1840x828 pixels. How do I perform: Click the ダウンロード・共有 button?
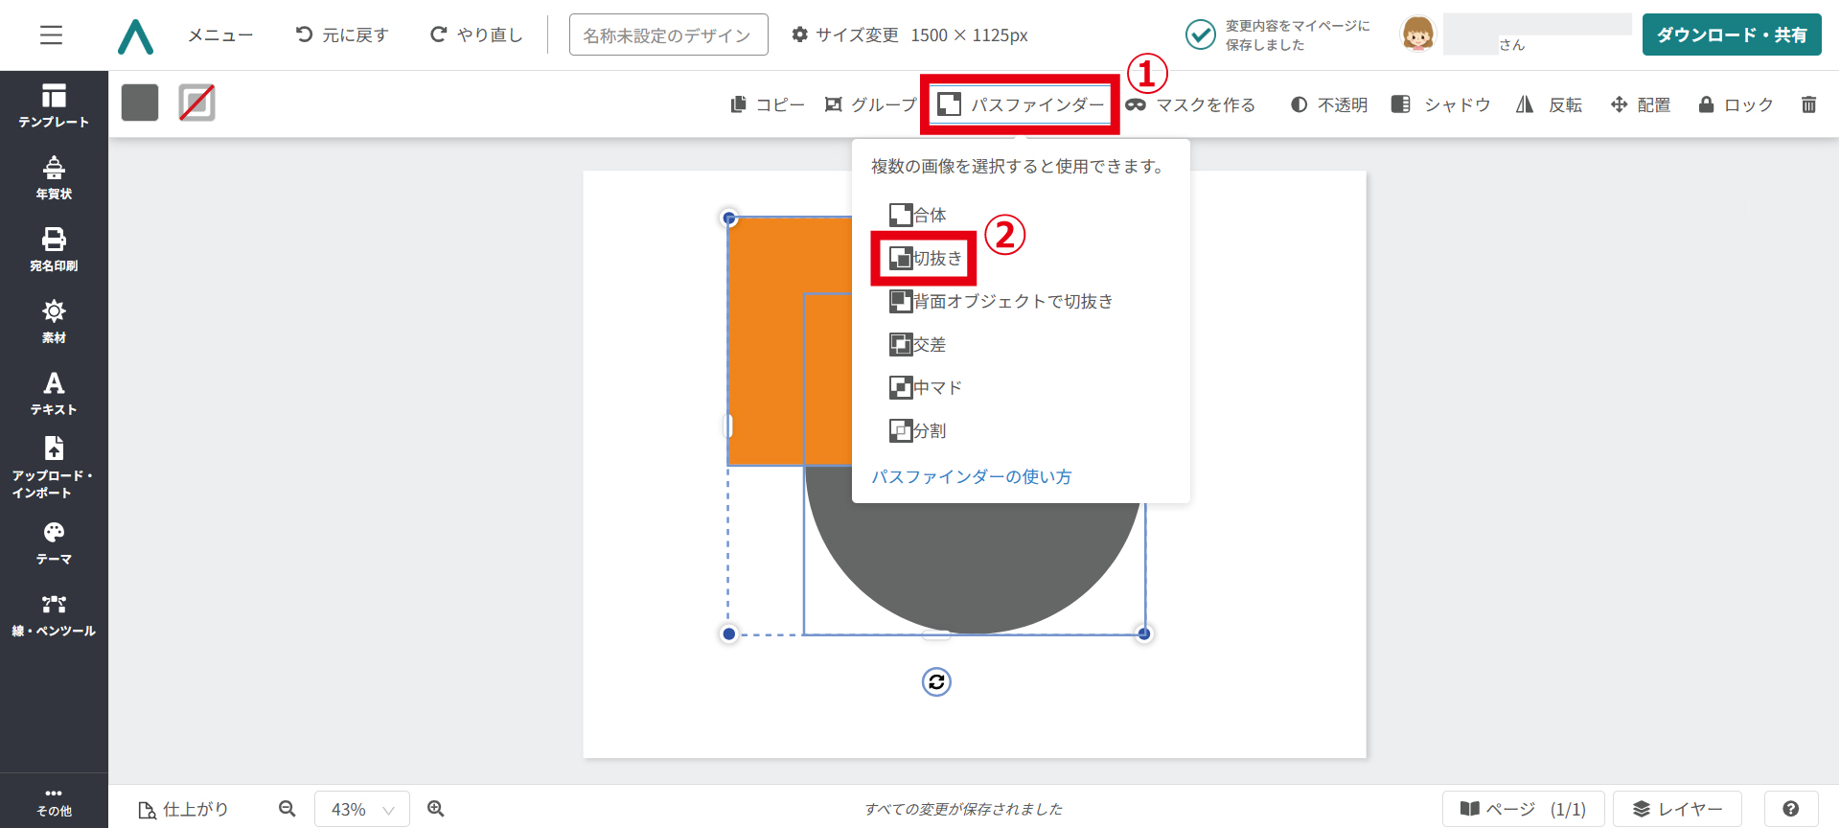point(1731,35)
